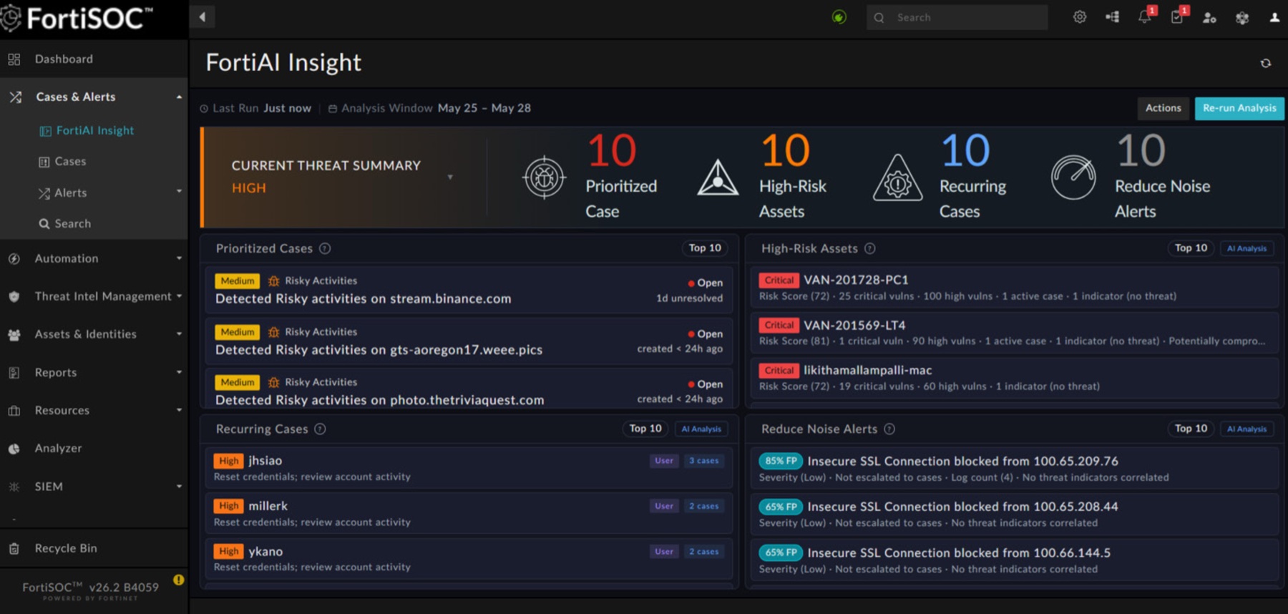Image resolution: width=1288 pixels, height=614 pixels.
Task: Click the yellow warning icon near version label
Action: point(178,580)
